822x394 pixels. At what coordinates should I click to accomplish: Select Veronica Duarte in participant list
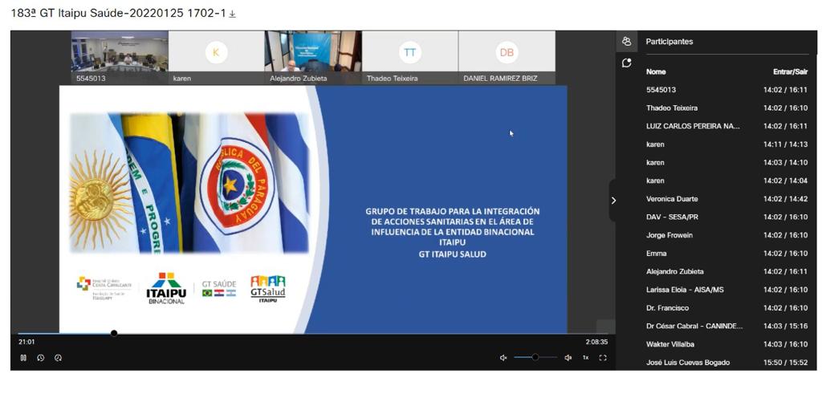[x=726, y=199]
